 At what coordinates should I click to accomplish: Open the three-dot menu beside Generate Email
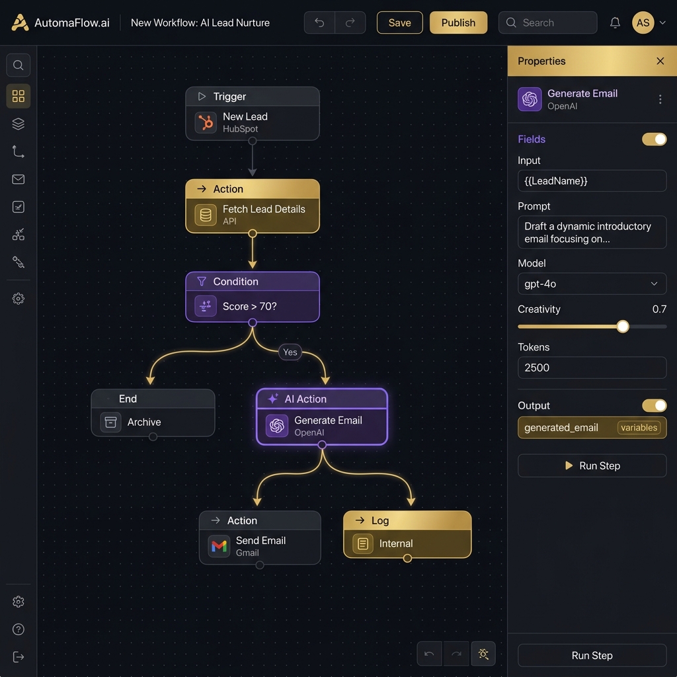660,99
